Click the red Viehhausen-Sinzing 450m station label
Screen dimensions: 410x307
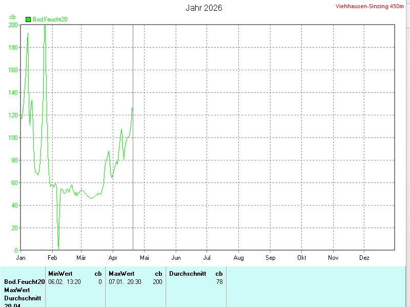pos(369,7)
